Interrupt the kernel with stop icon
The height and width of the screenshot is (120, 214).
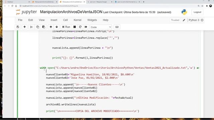coord(75,27)
